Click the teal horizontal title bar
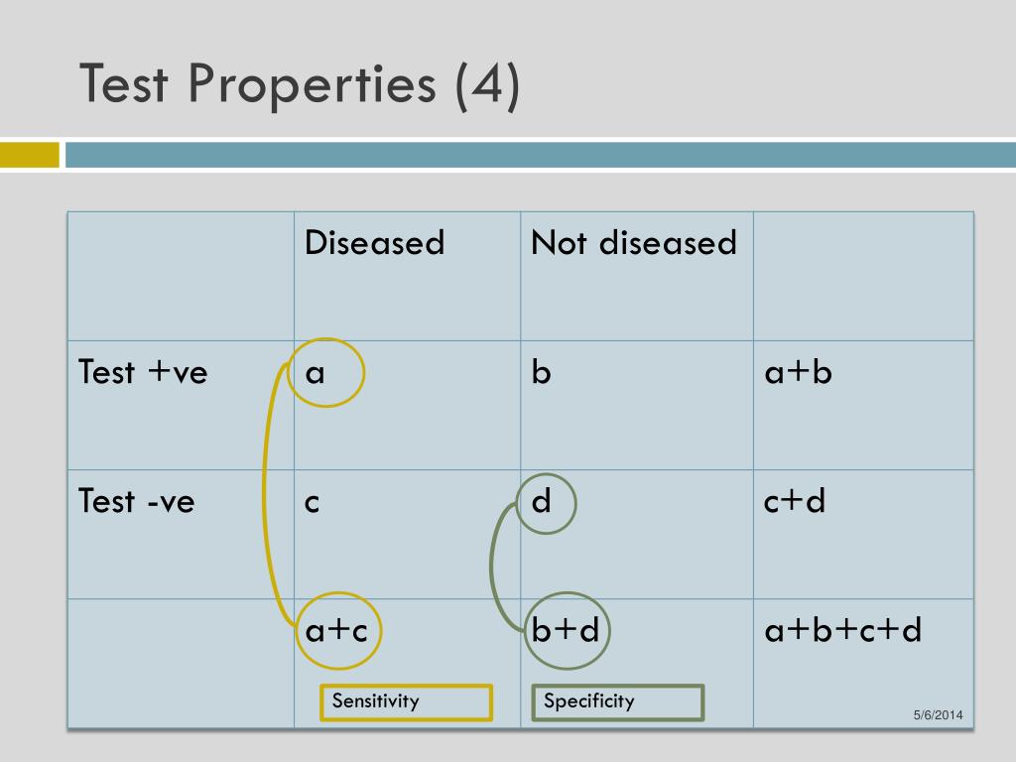The image size is (1016, 762). point(541,155)
